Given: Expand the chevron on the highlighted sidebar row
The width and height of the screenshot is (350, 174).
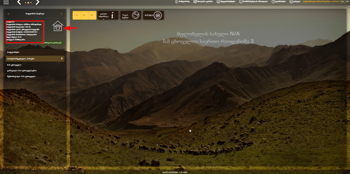Looking at the screenshot, I should click(x=62, y=59).
